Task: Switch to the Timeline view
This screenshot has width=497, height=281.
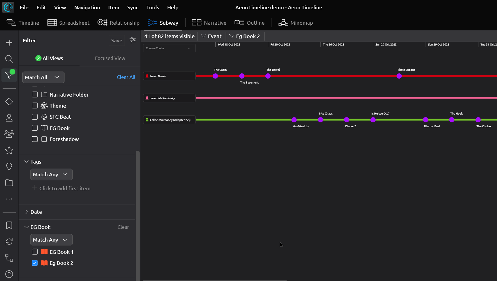Action: (23, 23)
